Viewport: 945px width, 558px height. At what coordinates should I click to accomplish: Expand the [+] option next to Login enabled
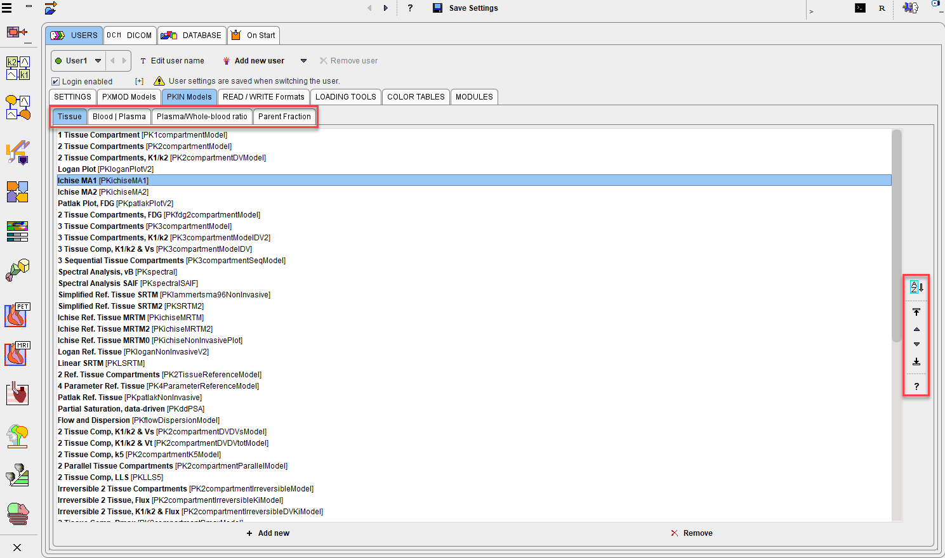coord(139,81)
